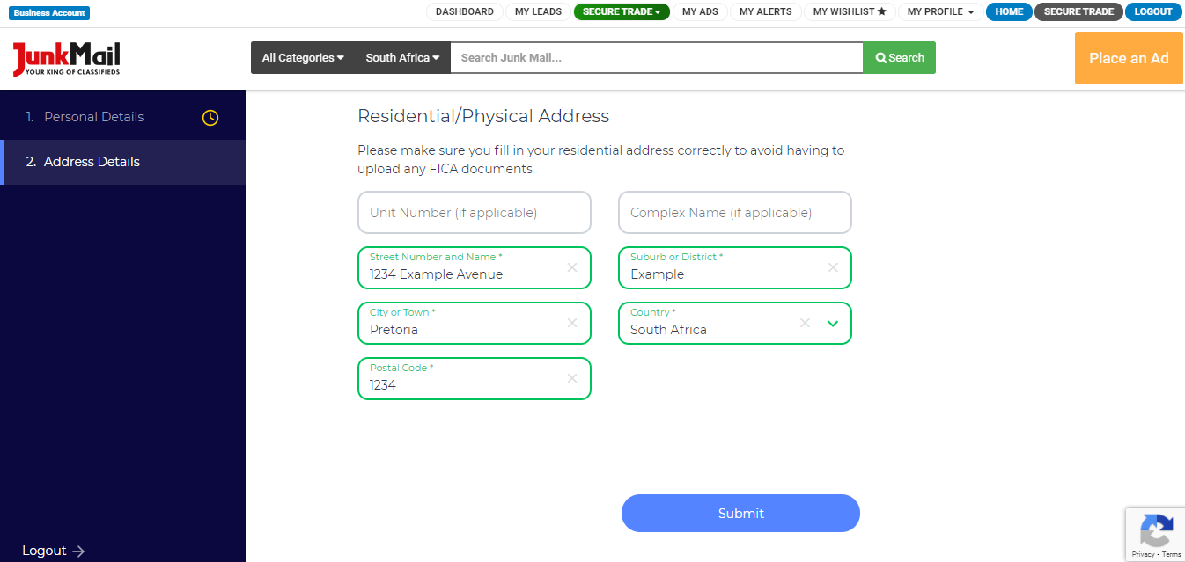Clear the Postal Code field

[x=572, y=378]
